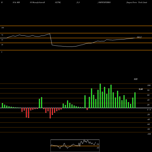Click the IMPEXFERRO ticker symbol in header
Image resolution: width=152 pixels, height=152 pixels.
click(105, 2)
